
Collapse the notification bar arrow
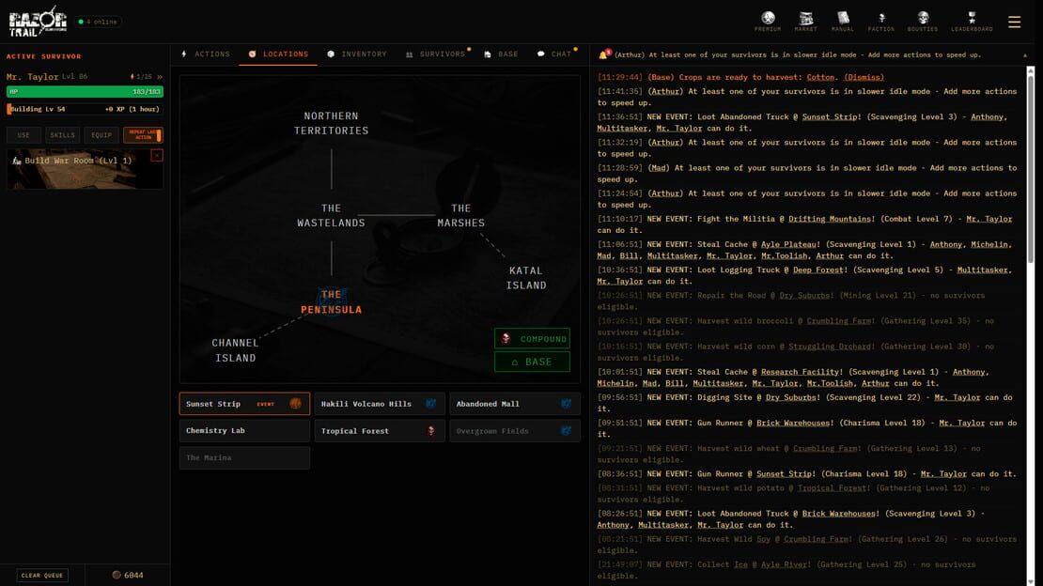1025,55
